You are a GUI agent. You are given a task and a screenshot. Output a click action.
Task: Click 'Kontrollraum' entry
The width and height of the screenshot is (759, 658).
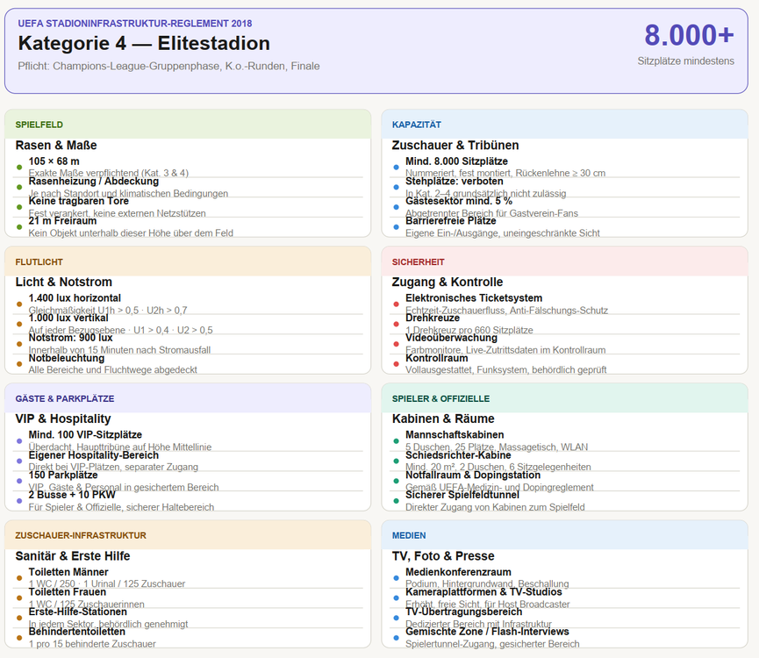click(437, 358)
